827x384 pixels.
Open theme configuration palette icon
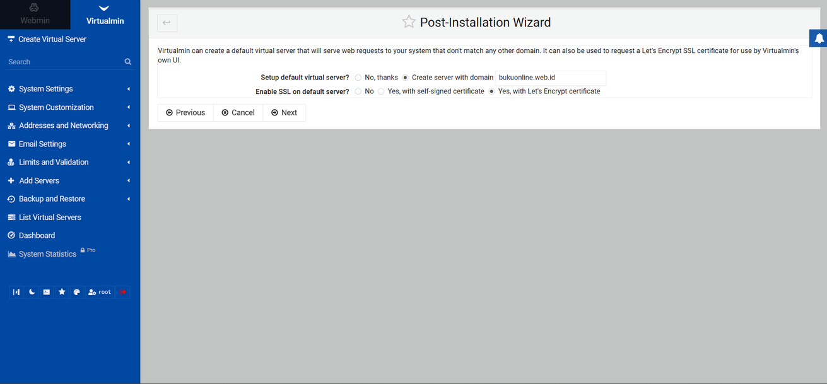(77, 292)
